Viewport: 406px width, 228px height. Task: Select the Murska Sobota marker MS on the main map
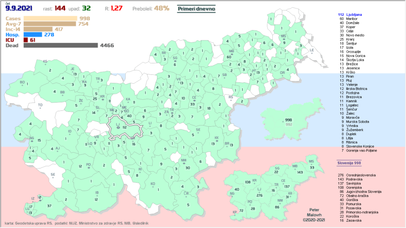[x=283, y=36]
